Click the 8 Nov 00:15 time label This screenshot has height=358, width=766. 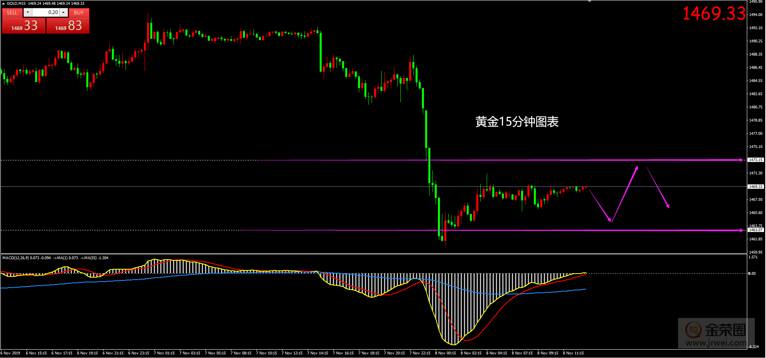[x=446, y=353]
